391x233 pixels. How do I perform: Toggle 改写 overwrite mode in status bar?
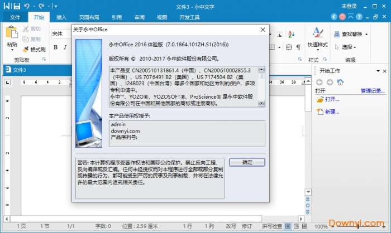tap(231, 226)
